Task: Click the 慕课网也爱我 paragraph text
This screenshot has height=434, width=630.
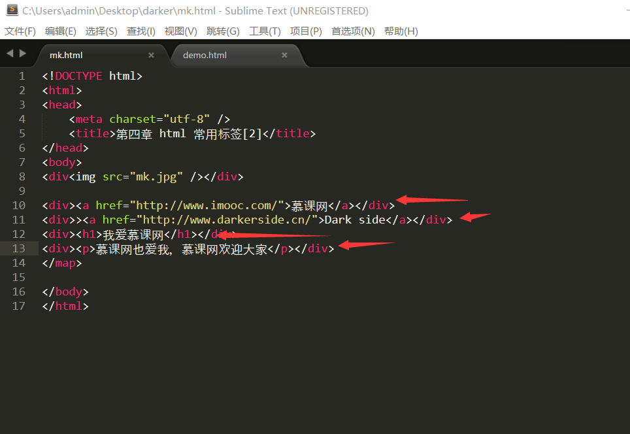Action: pyautogui.click(x=132, y=249)
